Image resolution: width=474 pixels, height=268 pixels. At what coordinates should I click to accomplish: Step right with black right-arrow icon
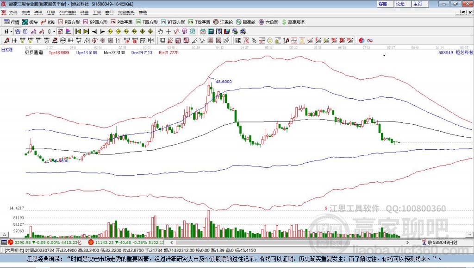click(x=102, y=32)
